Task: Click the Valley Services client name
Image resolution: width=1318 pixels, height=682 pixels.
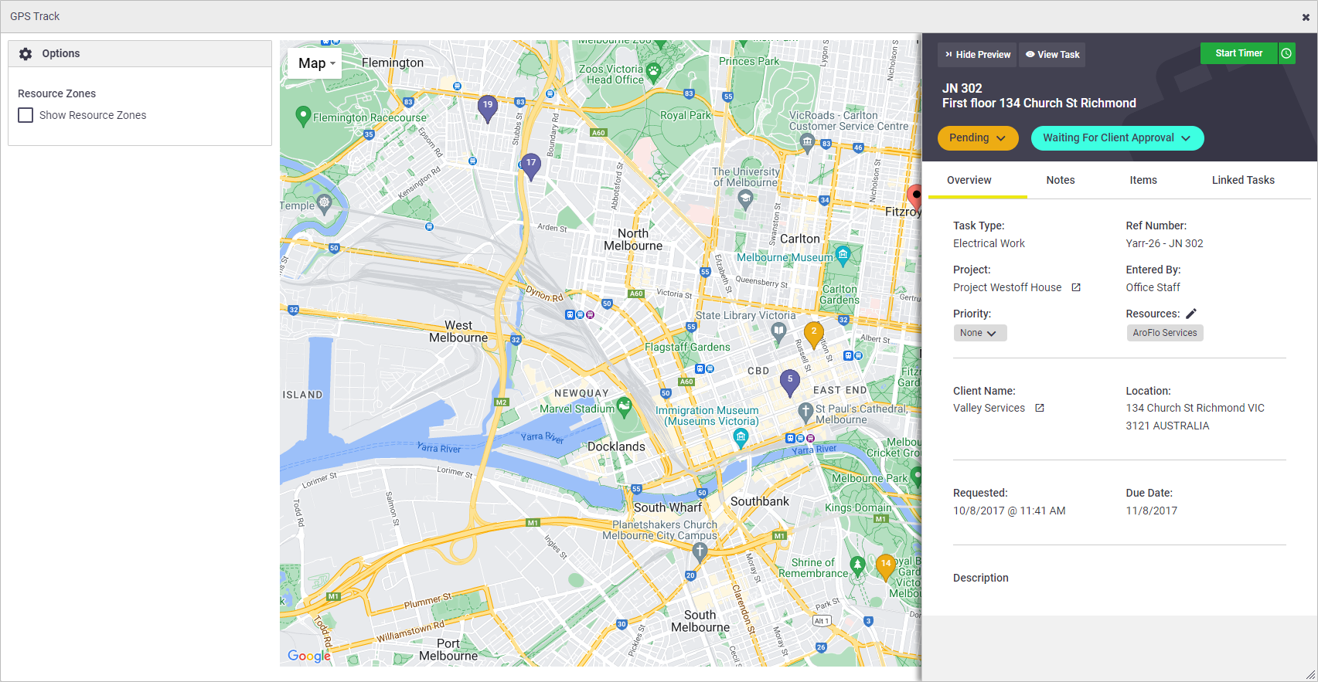Action: click(989, 408)
